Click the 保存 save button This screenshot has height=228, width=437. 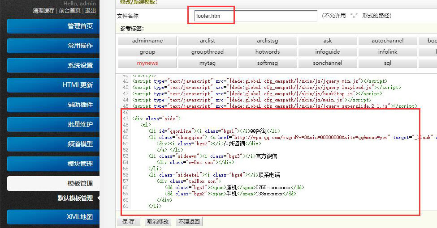click(129, 222)
